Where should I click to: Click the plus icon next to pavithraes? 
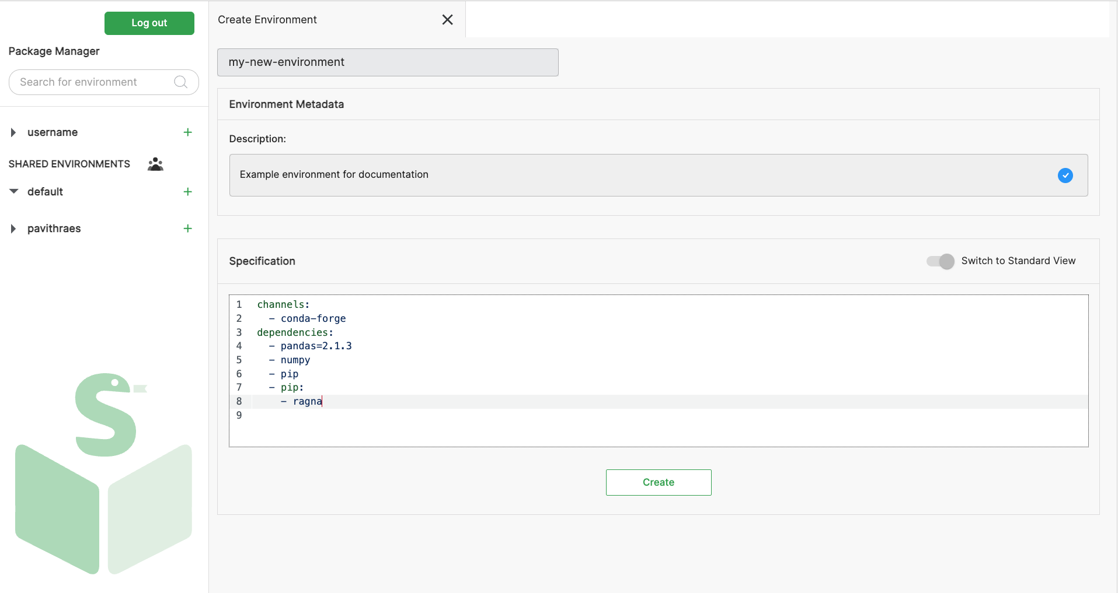click(x=187, y=229)
